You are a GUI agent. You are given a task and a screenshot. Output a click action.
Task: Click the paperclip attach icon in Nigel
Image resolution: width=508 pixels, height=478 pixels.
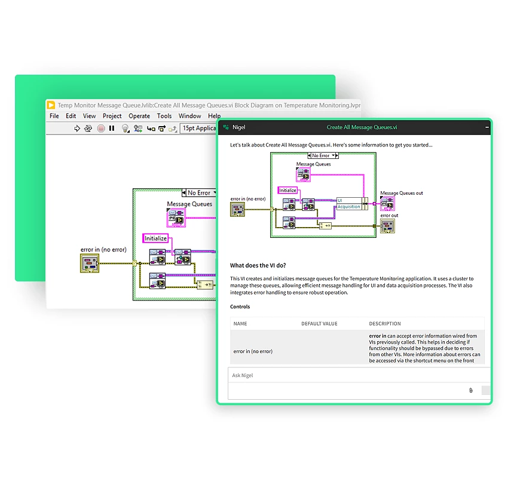(471, 391)
